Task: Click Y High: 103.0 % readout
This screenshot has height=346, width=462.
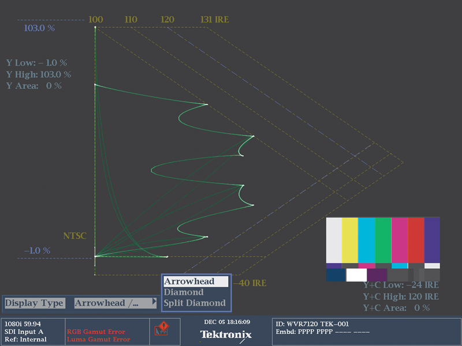Action: pos(39,74)
